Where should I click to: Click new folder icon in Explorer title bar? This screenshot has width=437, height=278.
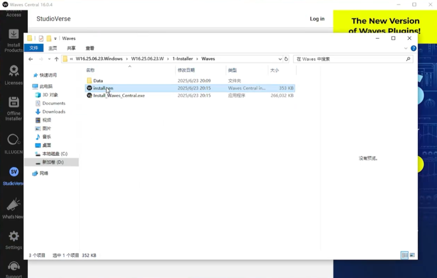pos(49,38)
